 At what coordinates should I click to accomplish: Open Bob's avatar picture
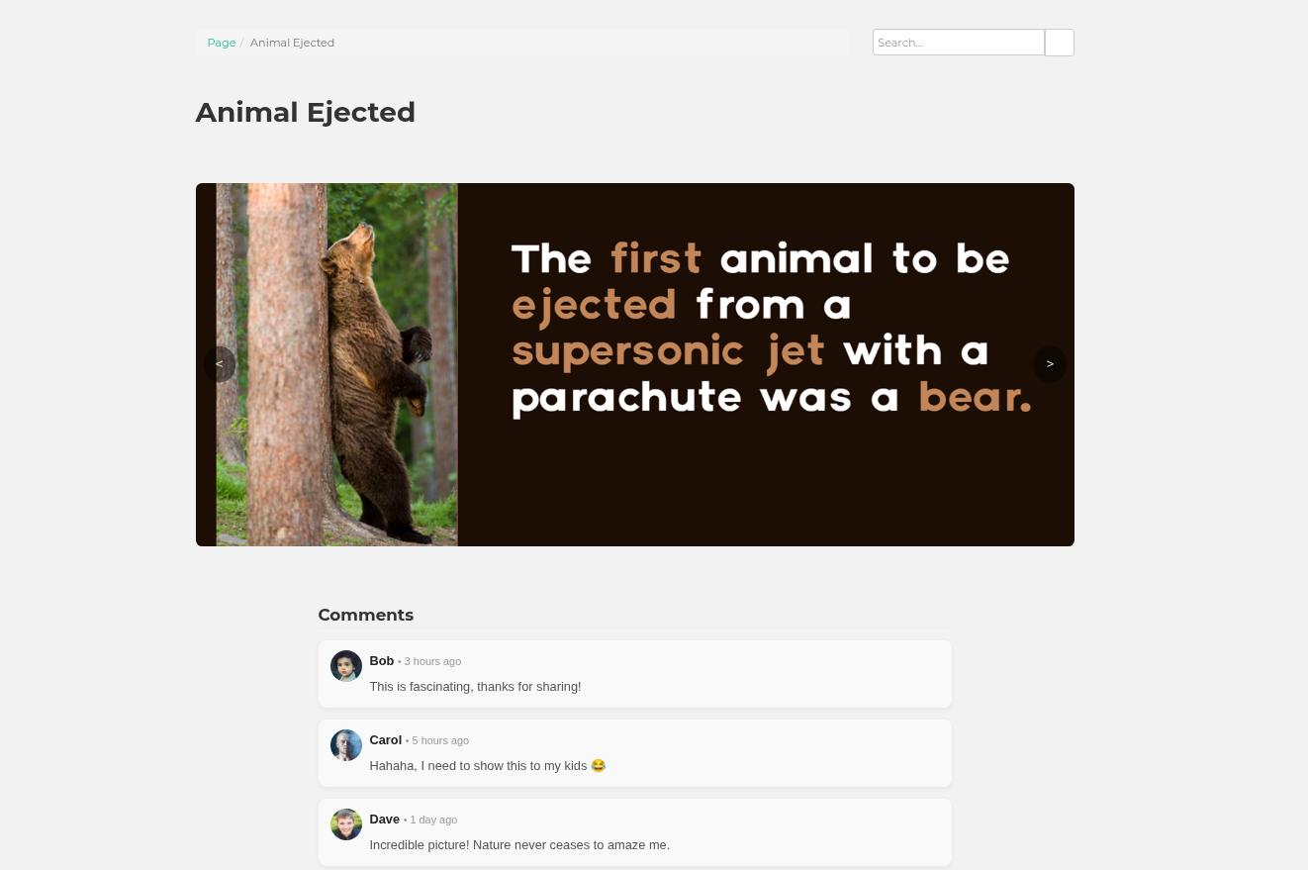346,666
